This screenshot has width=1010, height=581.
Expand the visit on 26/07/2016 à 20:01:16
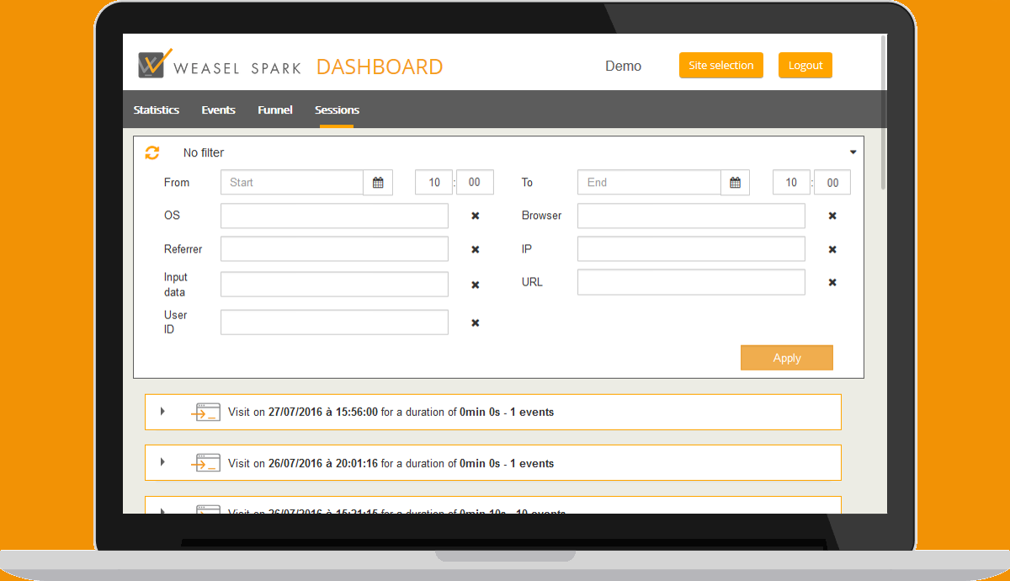[162, 462]
